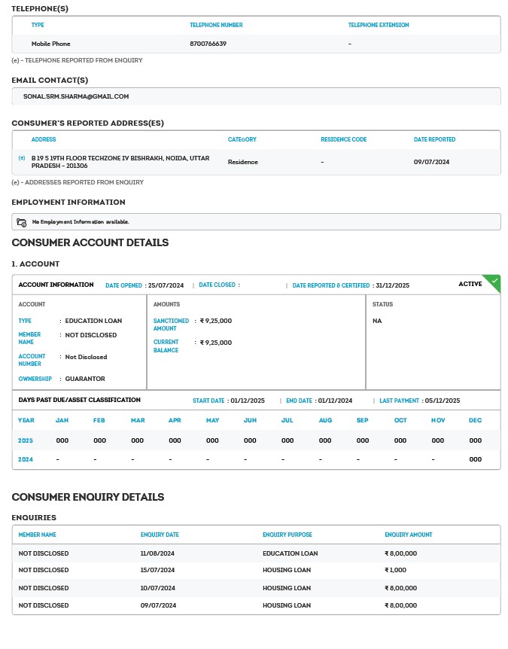Click the Sanctioned Amount label
Screen dimensions: 508x649
pyautogui.click(x=171, y=324)
